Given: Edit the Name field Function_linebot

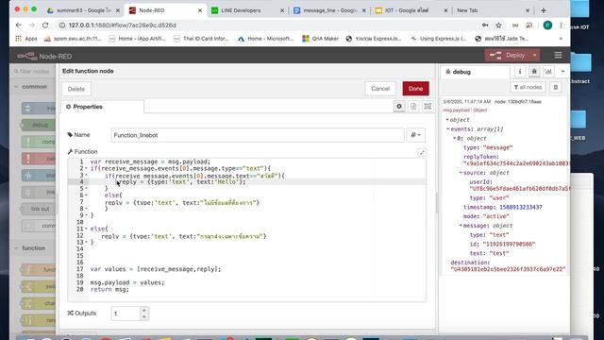Looking at the screenshot, I should pos(258,135).
